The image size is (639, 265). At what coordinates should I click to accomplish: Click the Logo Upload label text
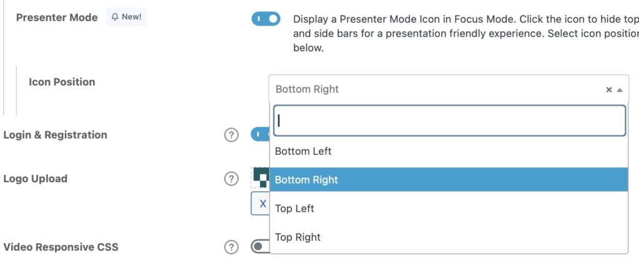[x=35, y=179]
